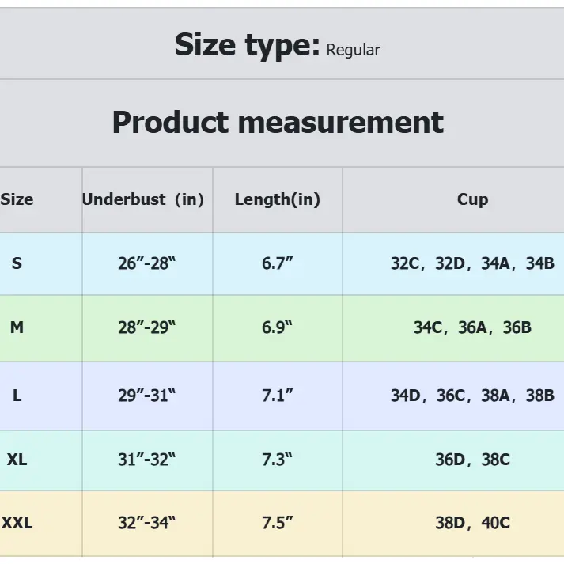Click the Underbust (in) column header
The width and height of the screenshot is (564, 564).
pos(143,199)
